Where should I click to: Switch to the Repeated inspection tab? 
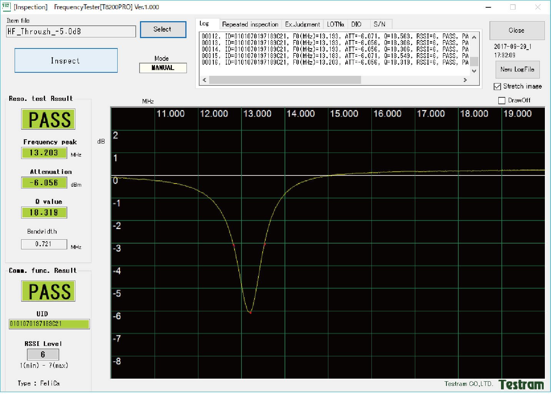250,24
